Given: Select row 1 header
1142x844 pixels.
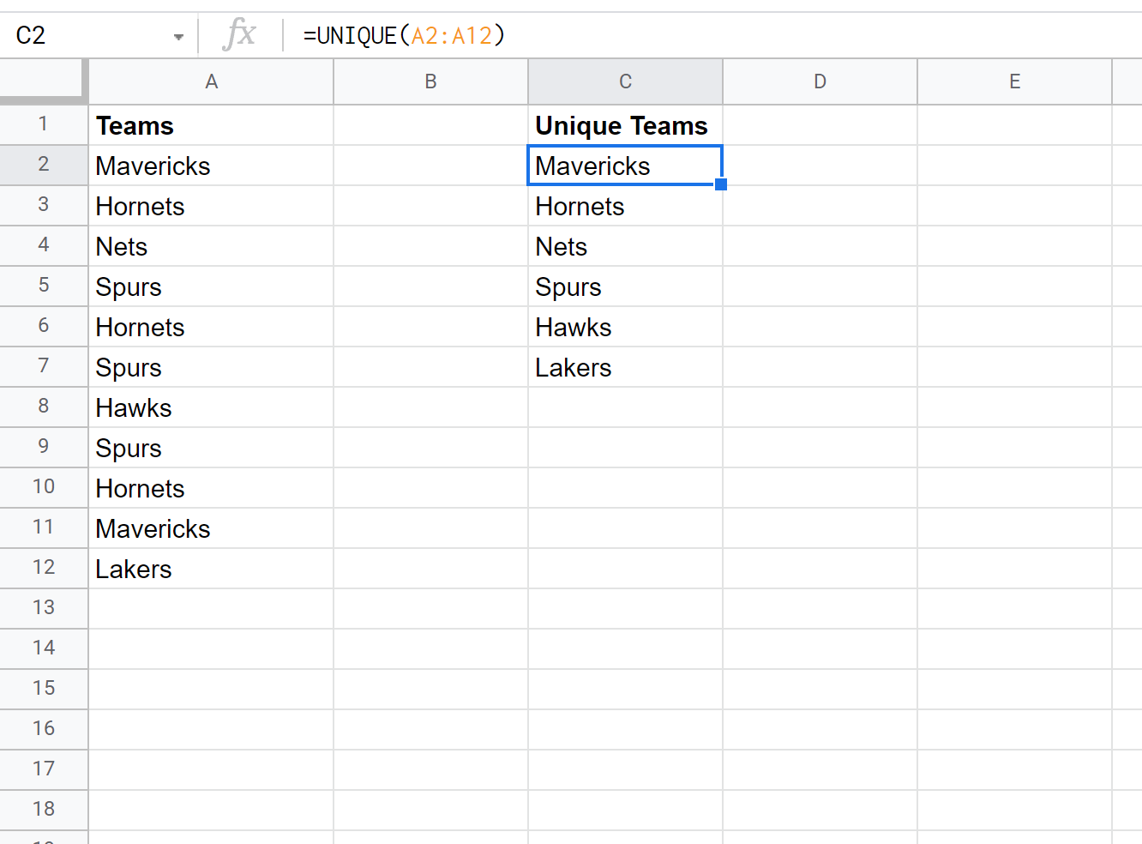Looking at the screenshot, I should point(43,125).
